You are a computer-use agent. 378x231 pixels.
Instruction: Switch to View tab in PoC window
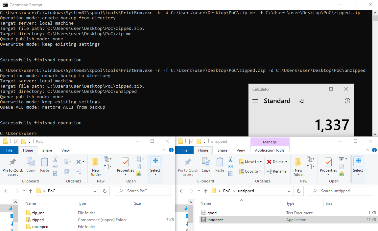pos(65,150)
